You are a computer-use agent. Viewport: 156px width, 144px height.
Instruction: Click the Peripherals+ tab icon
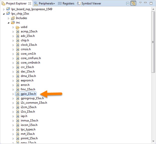[36, 3]
